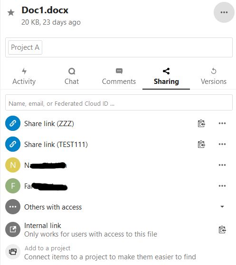Click the ZZZ share link avatar icon

13,123
